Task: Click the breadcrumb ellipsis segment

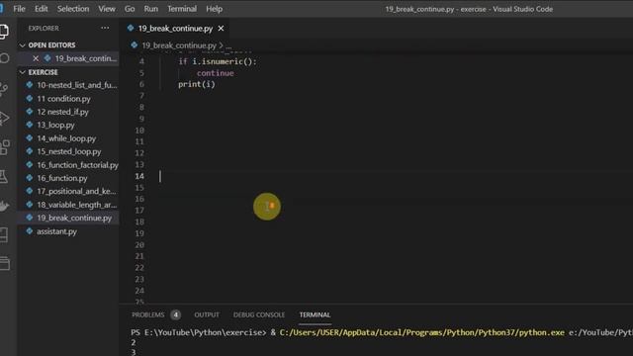Action: pyautogui.click(x=228, y=46)
